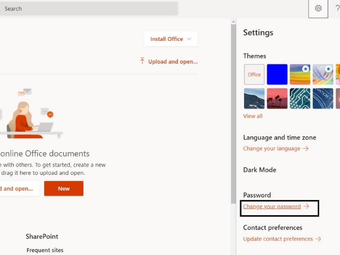Select the solid blue theme swatch

pyautogui.click(x=277, y=74)
